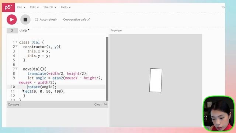236x133 pixels.
Task: Select the dial.js file tab
Action: coord(24,30)
